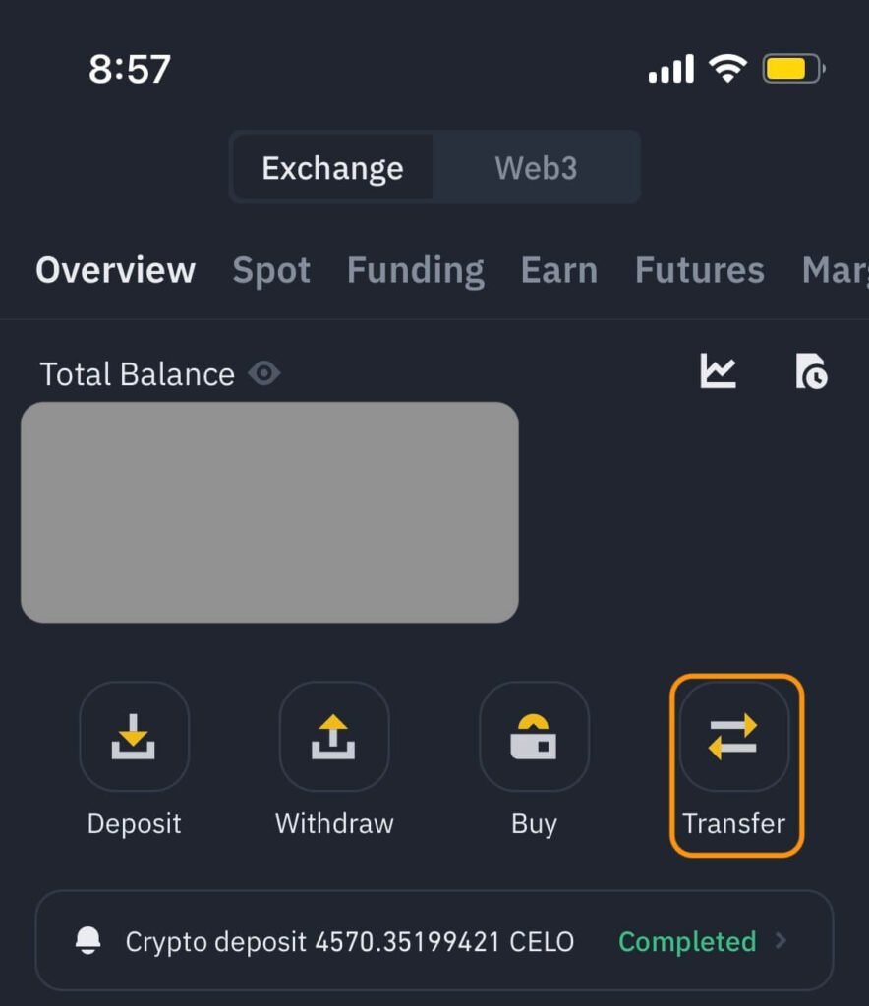
Task: Go to the Futures tab
Action: click(699, 270)
